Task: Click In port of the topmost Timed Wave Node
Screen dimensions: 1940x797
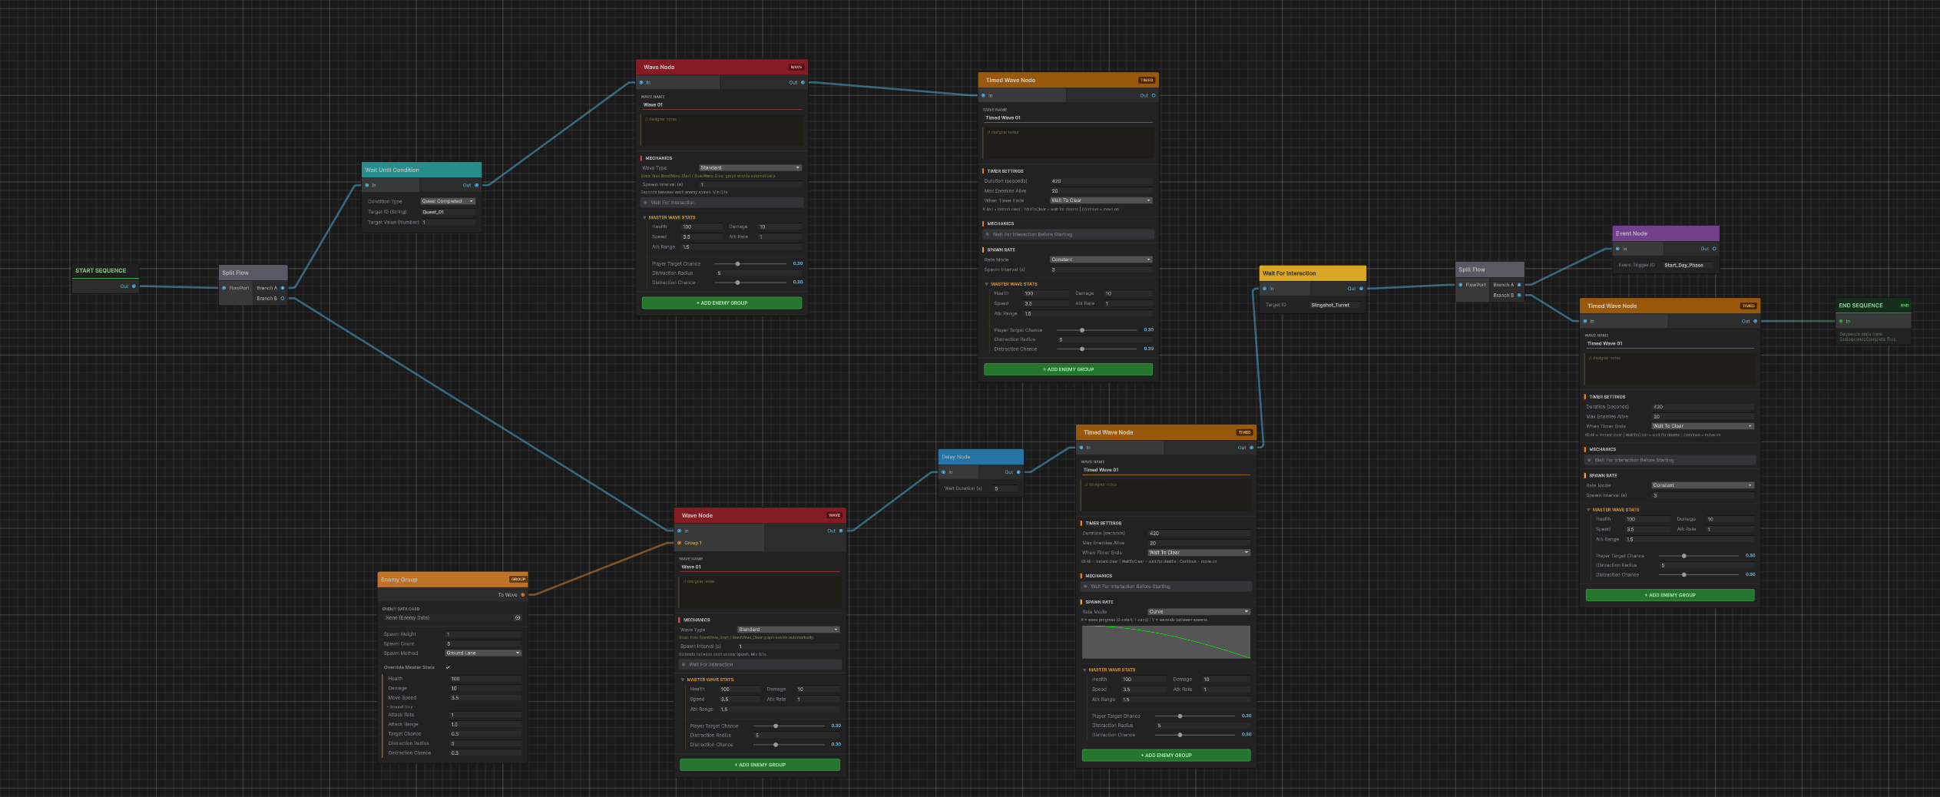Action: 984,95
